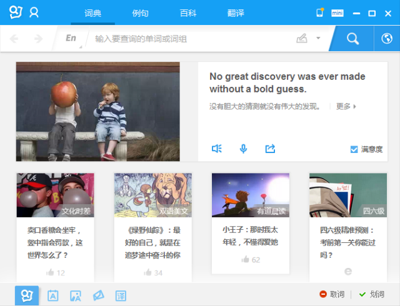
Task: Switch to the 翻译 tab
Action: [x=236, y=12]
